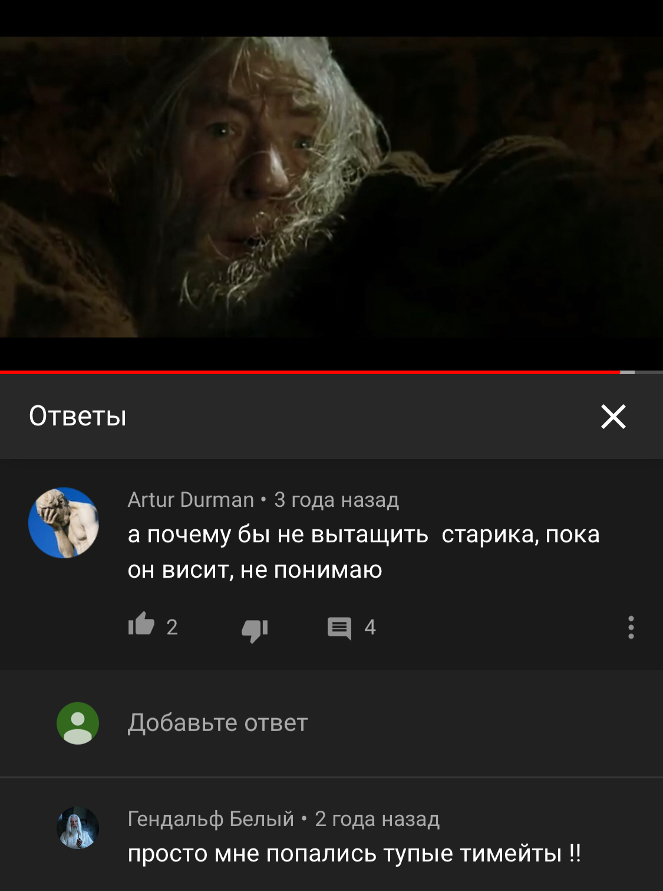The height and width of the screenshot is (891, 663).
Task: Tap the green user avatar beside reply field
Action: tap(77, 723)
